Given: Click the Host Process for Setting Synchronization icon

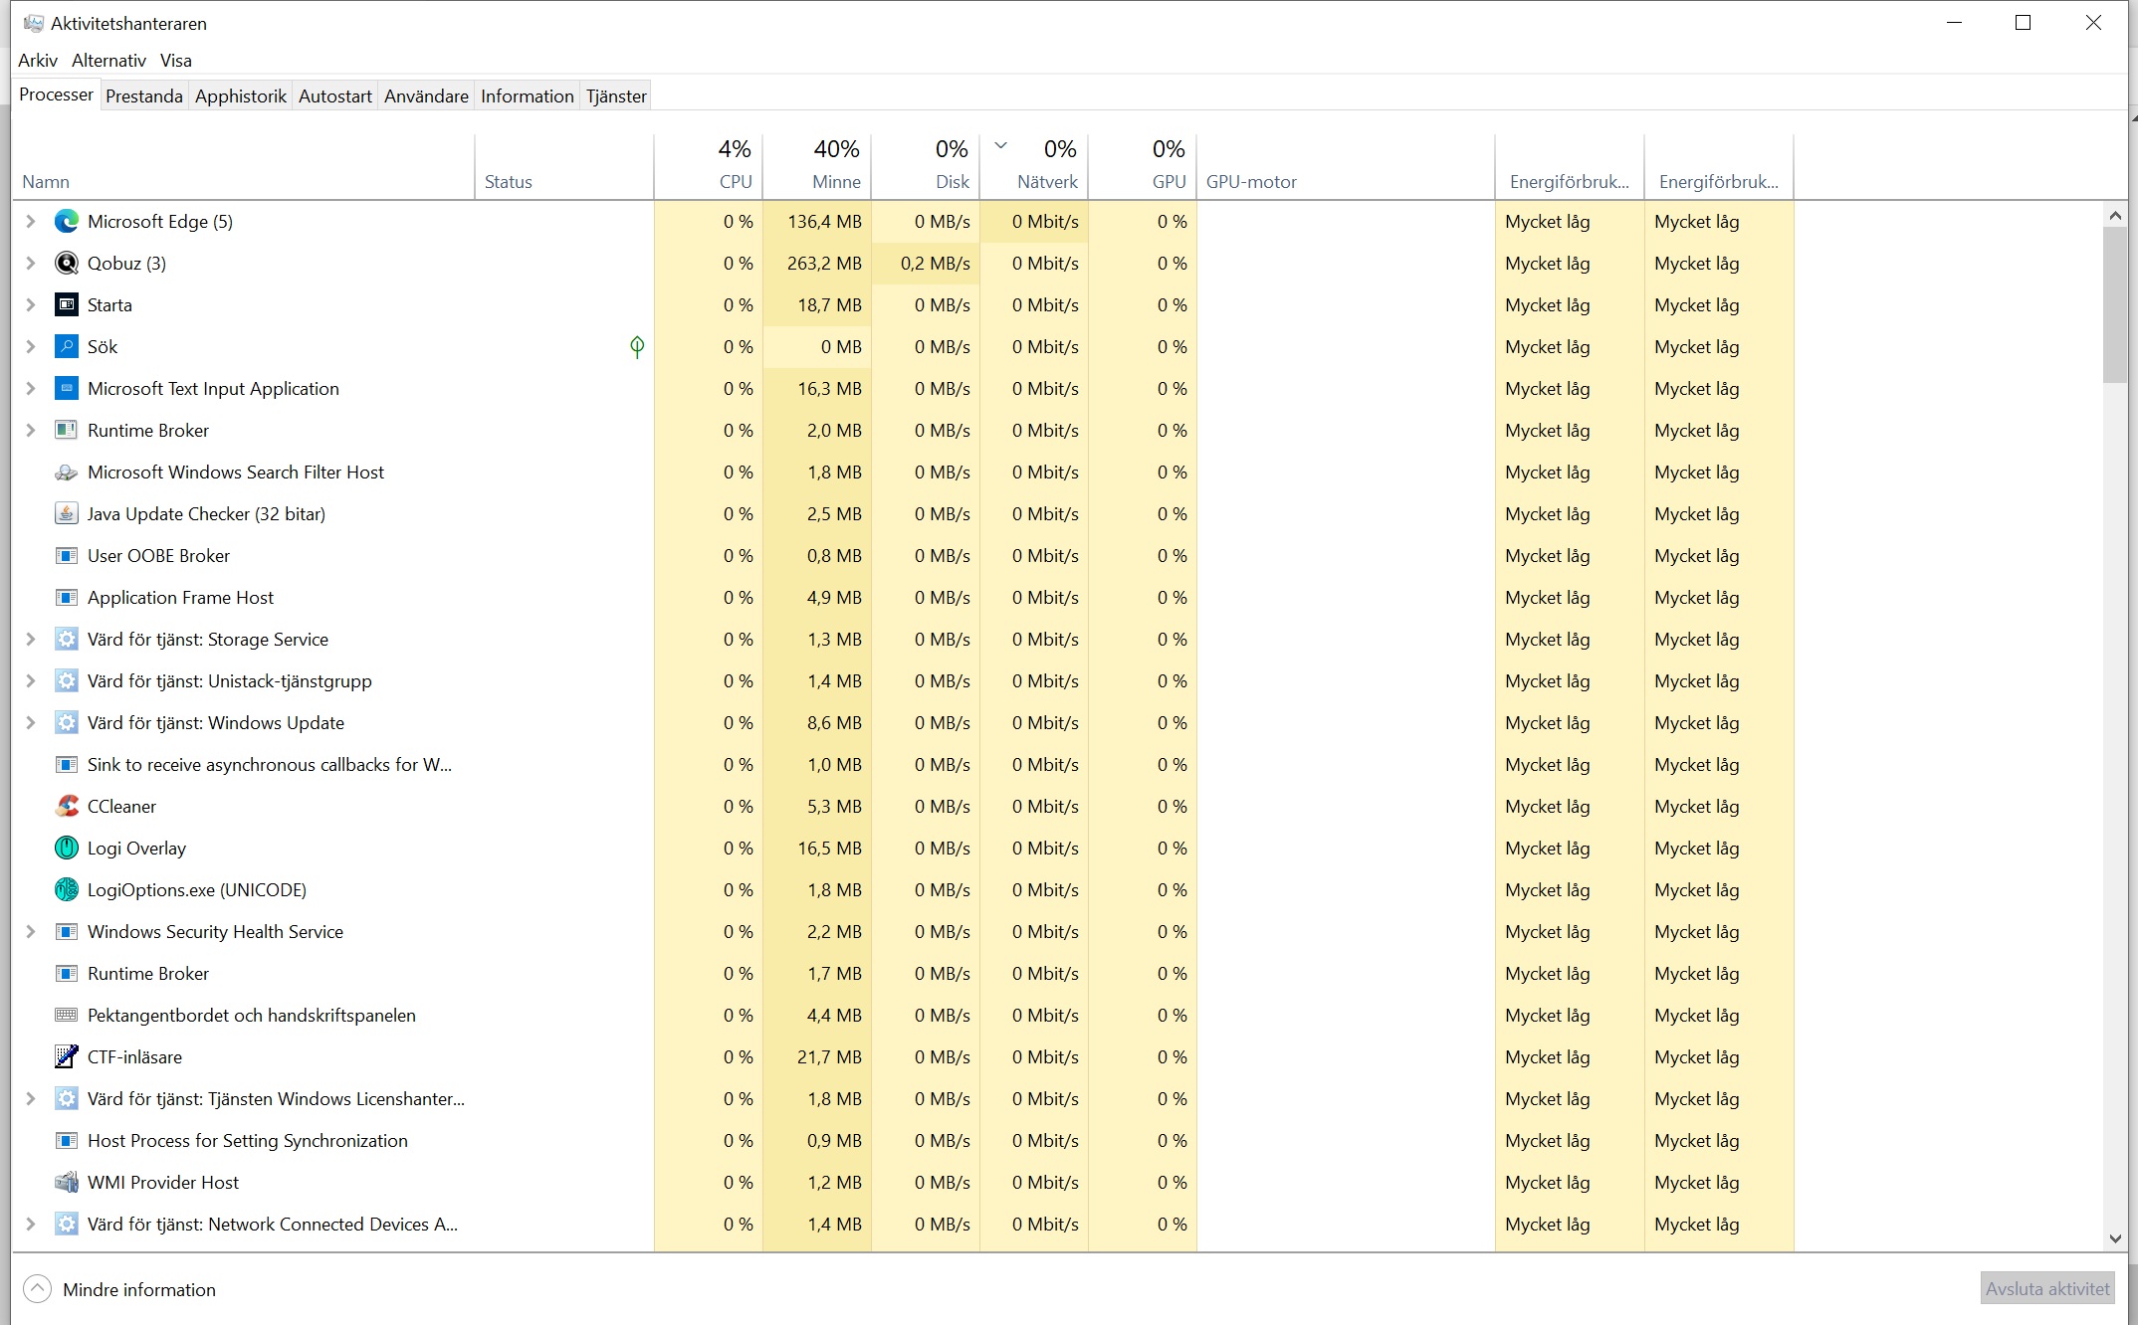Looking at the screenshot, I should point(67,1141).
